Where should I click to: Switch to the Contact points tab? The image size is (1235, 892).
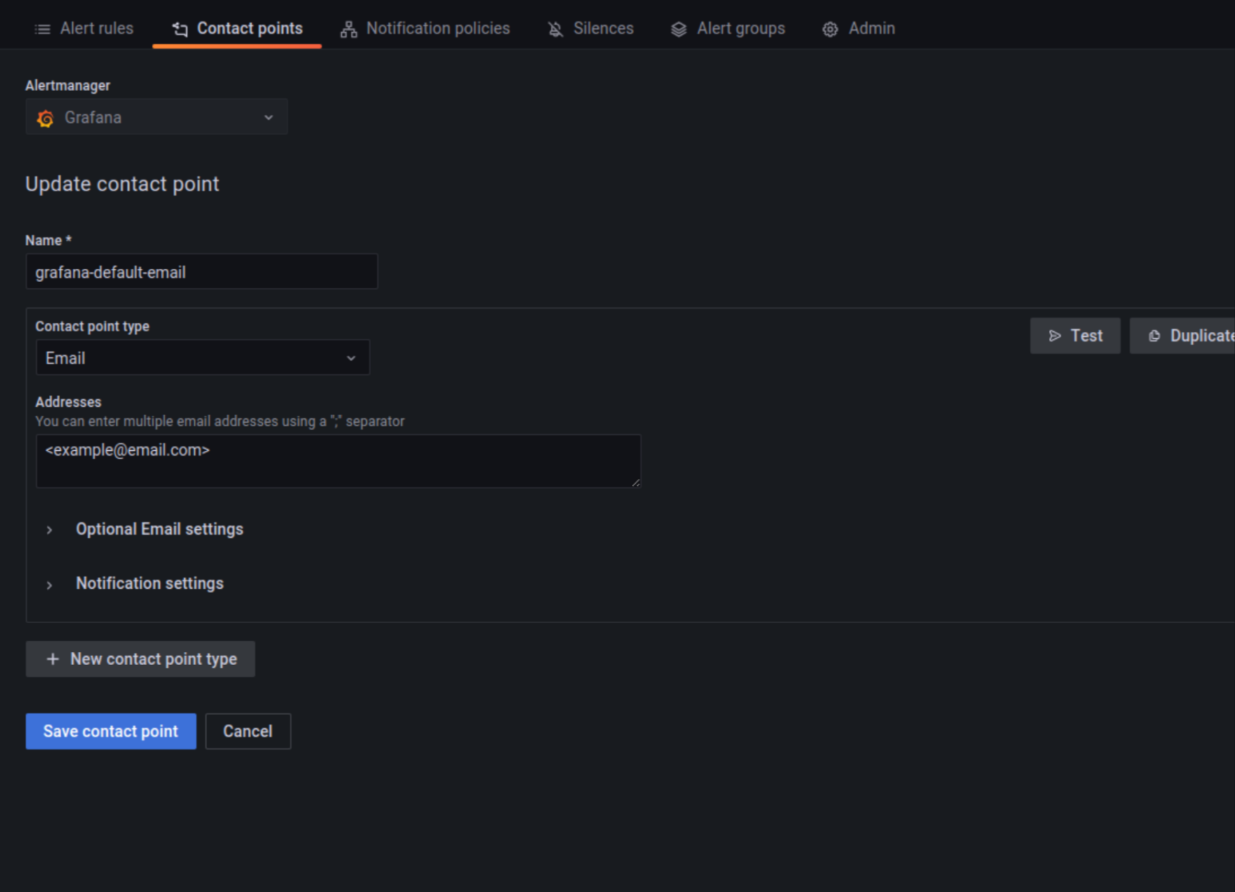click(237, 29)
